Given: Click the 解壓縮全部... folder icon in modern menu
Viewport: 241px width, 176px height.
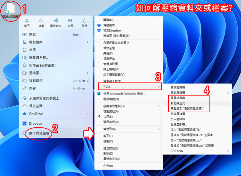Looking at the screenshot, I should (x=24, y=58).
